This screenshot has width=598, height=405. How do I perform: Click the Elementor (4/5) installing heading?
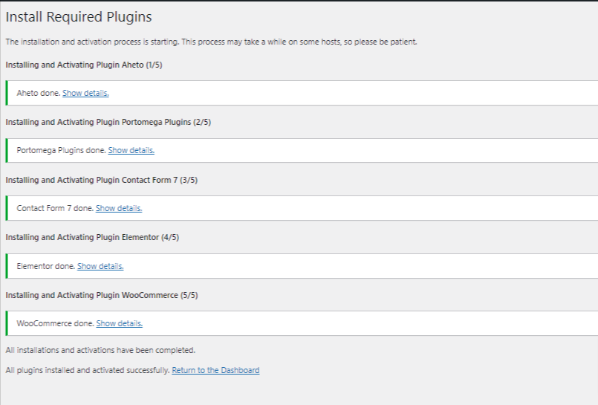click(x=92, y=237)
